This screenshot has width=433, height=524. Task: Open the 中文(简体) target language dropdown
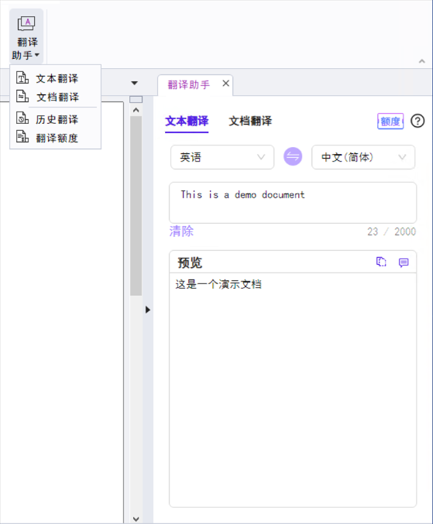pos(363,157)
